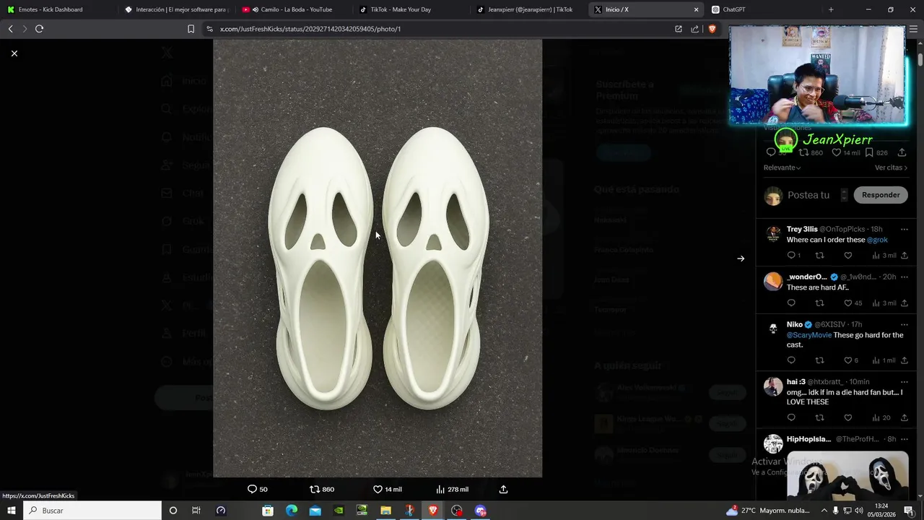Open more options on Niko comment

click(904, 324)
